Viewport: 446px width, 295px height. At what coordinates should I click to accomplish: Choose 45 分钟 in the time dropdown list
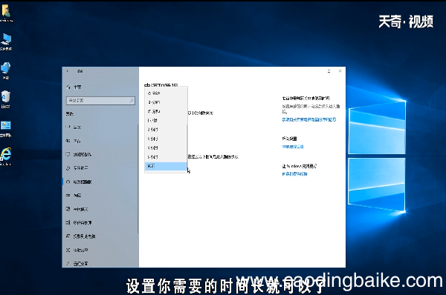pos(166,111)
